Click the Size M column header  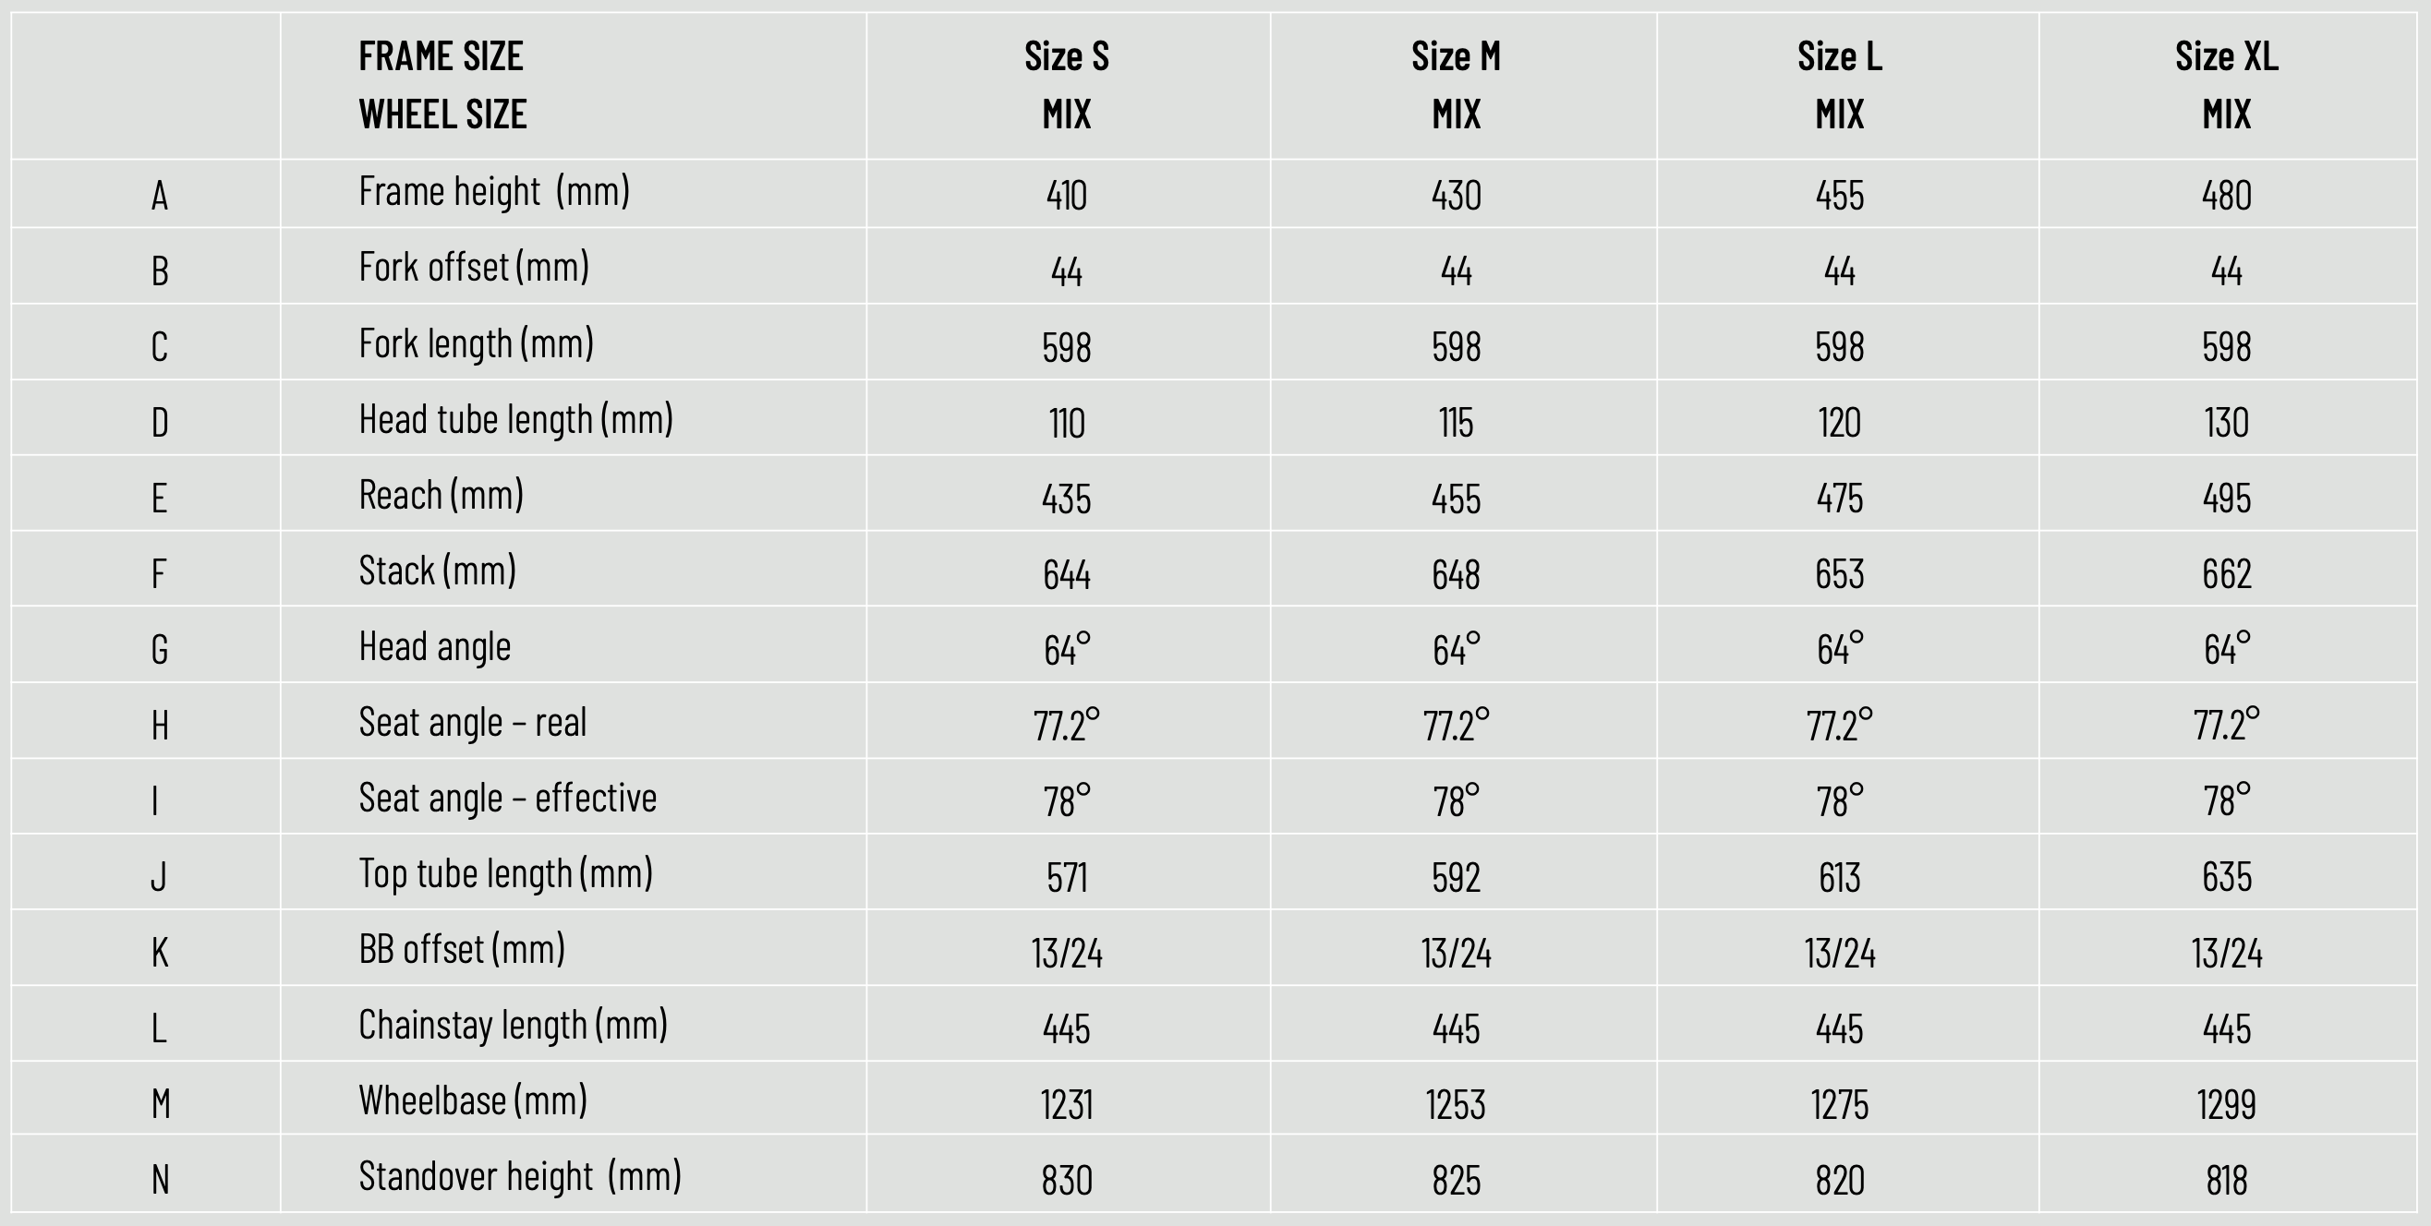(1456, 56)
